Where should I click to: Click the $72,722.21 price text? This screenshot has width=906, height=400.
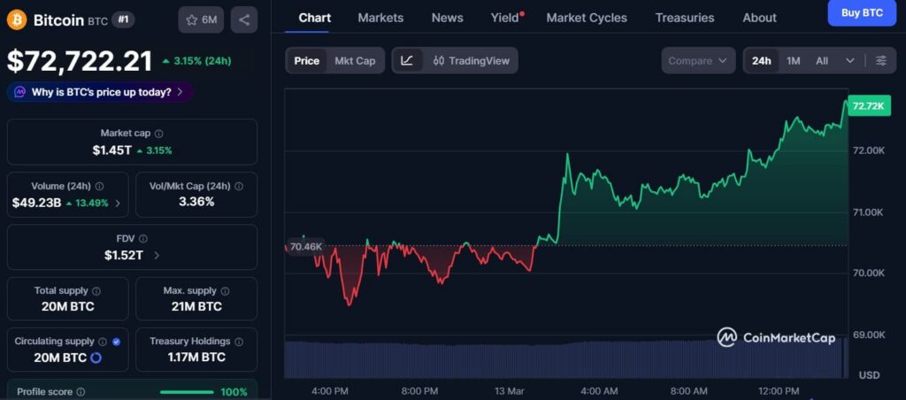pos(80,61)
